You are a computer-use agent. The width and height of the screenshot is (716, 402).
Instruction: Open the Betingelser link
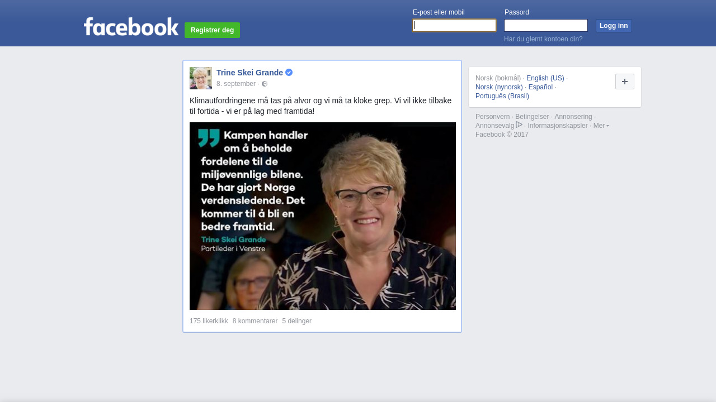pos(532,117)
